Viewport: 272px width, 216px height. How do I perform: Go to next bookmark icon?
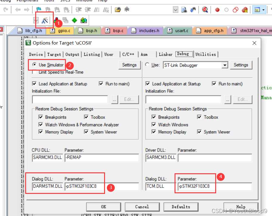coord(57,9)
